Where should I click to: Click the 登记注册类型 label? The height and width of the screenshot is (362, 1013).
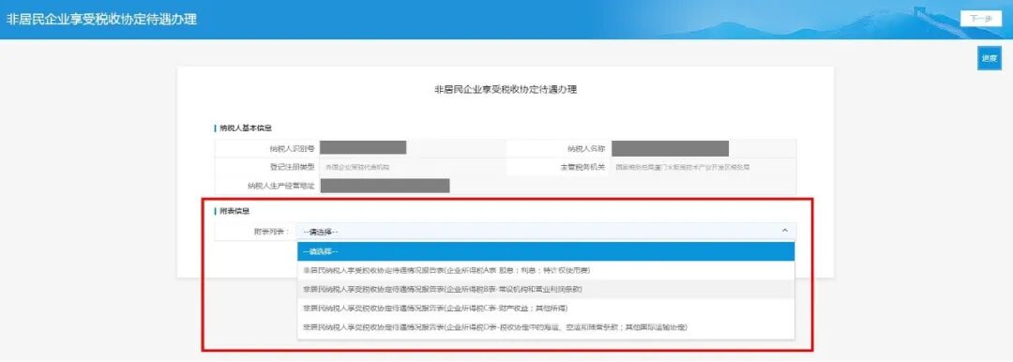pyautogui.click(x=292, y=167)
